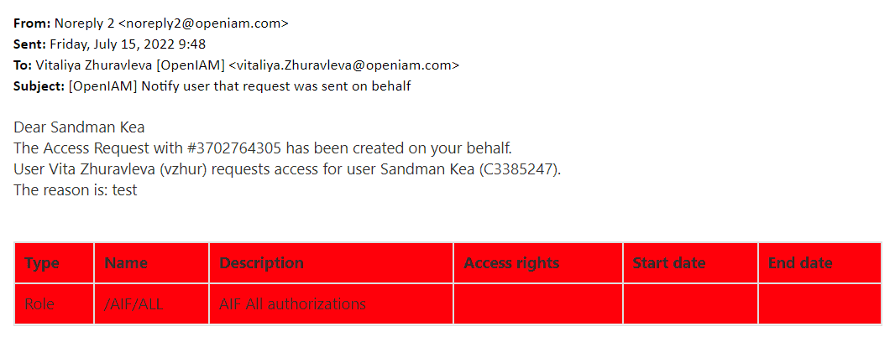The height and width of the screenshot is (342, 895).
Task: Click the Role cell in table
Action: (x=39, y=304)
